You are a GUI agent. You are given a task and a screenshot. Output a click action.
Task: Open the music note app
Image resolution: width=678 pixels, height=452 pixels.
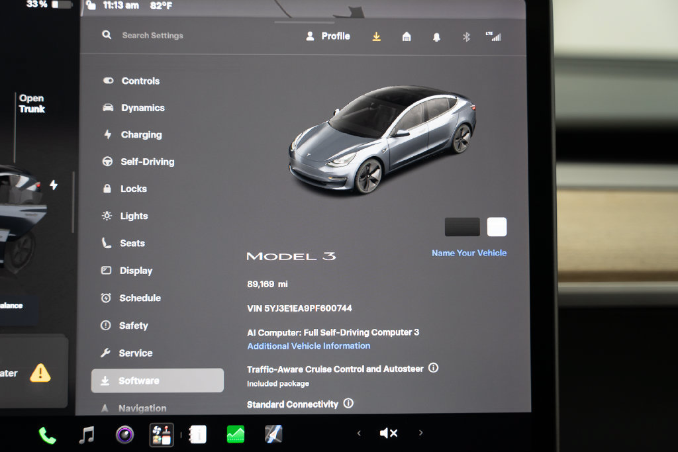click(87, 434)
